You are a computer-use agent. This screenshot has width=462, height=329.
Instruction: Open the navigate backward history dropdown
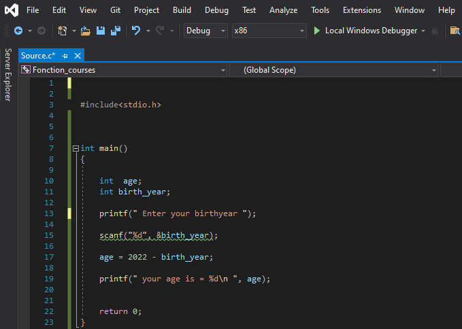(30, 31)
